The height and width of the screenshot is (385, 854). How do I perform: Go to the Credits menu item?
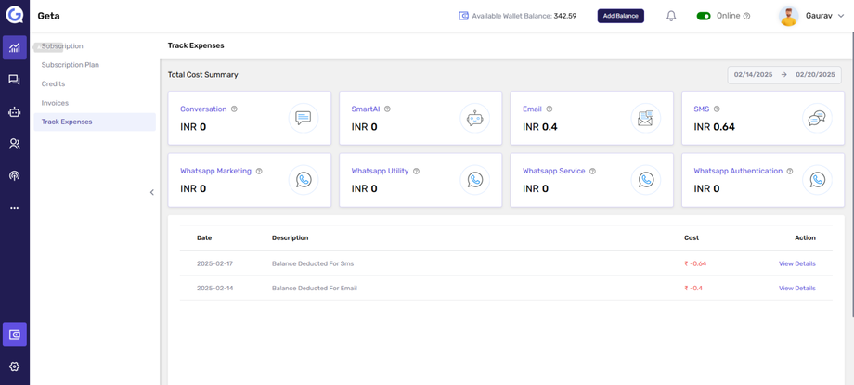pyautogui.click(x=53, y=83)
